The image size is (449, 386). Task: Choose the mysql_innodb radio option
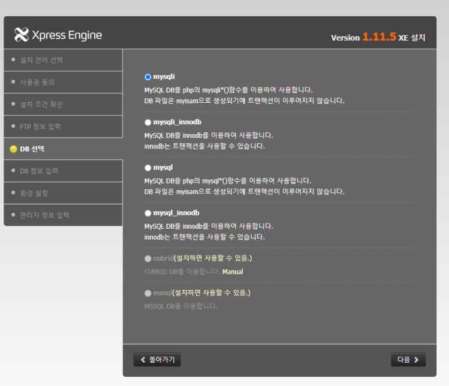(148, 213)
